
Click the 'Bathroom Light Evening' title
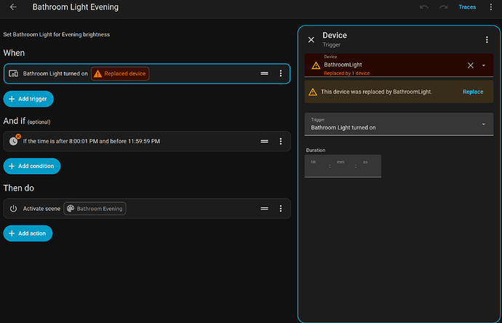[x=76, y=7]
